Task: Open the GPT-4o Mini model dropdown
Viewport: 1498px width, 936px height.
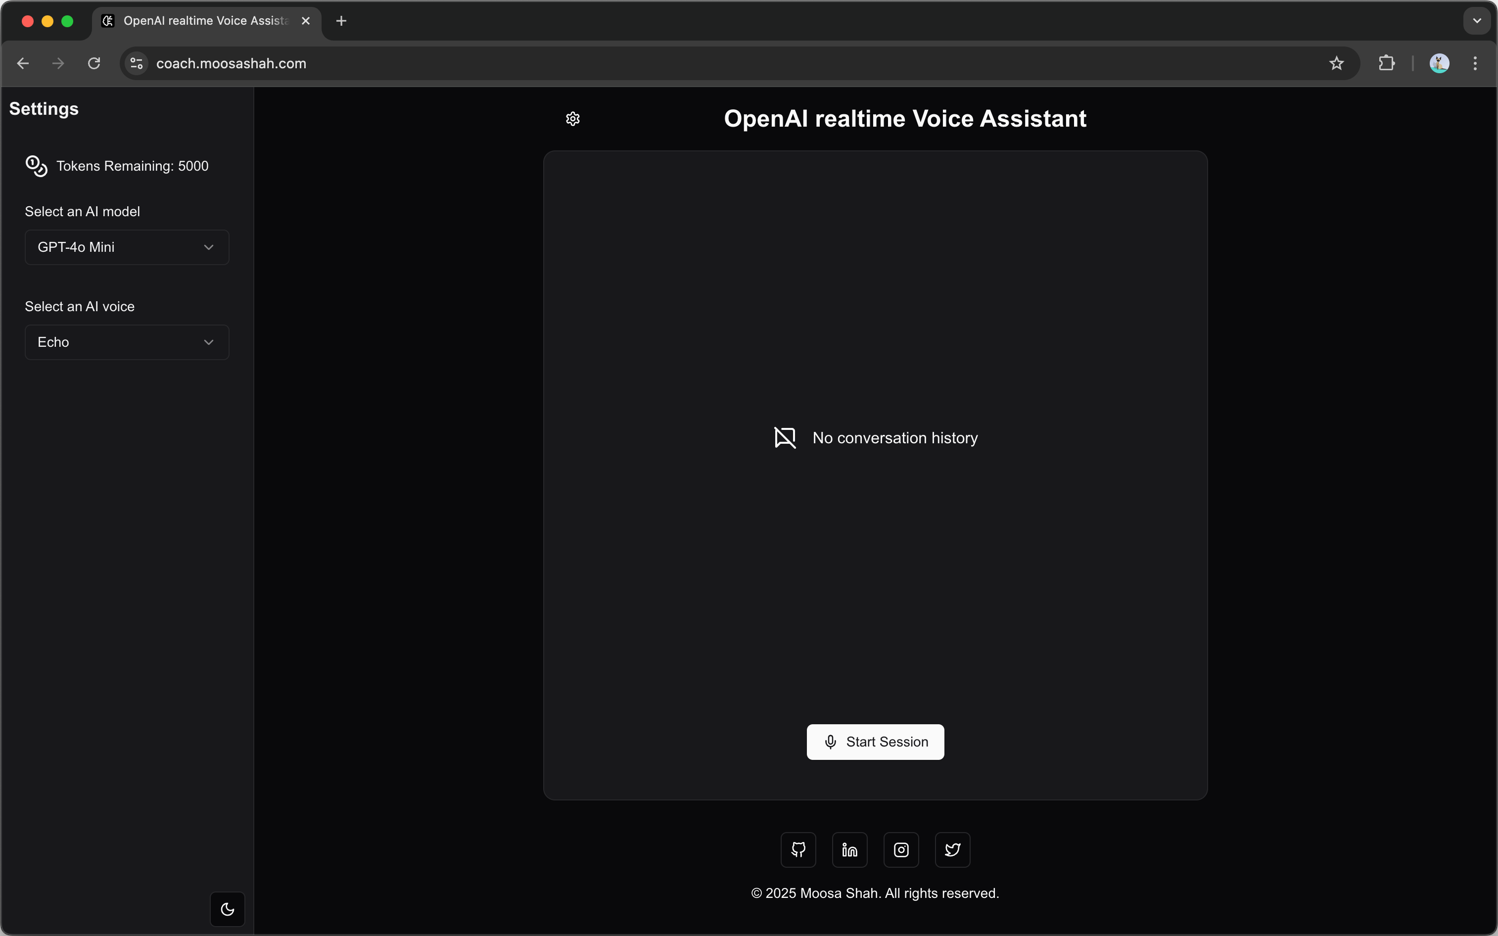Action: pyautogui.click(x=127, y=247)
